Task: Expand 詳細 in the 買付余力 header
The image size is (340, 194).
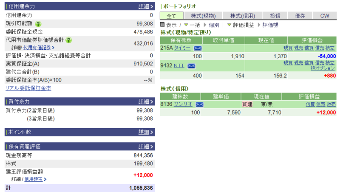Action: (x=146, y=102)
